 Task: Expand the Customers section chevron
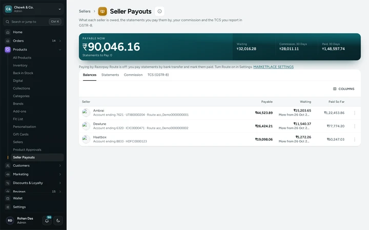60,166
